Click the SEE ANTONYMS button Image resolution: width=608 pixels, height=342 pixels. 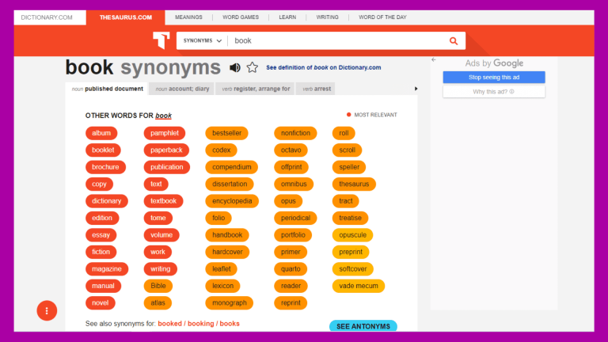[363, 326]
